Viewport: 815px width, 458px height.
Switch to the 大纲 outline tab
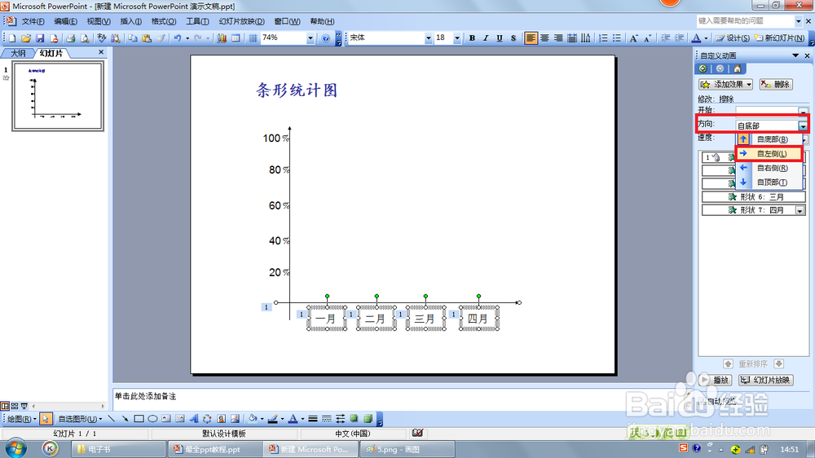point(18,53)
